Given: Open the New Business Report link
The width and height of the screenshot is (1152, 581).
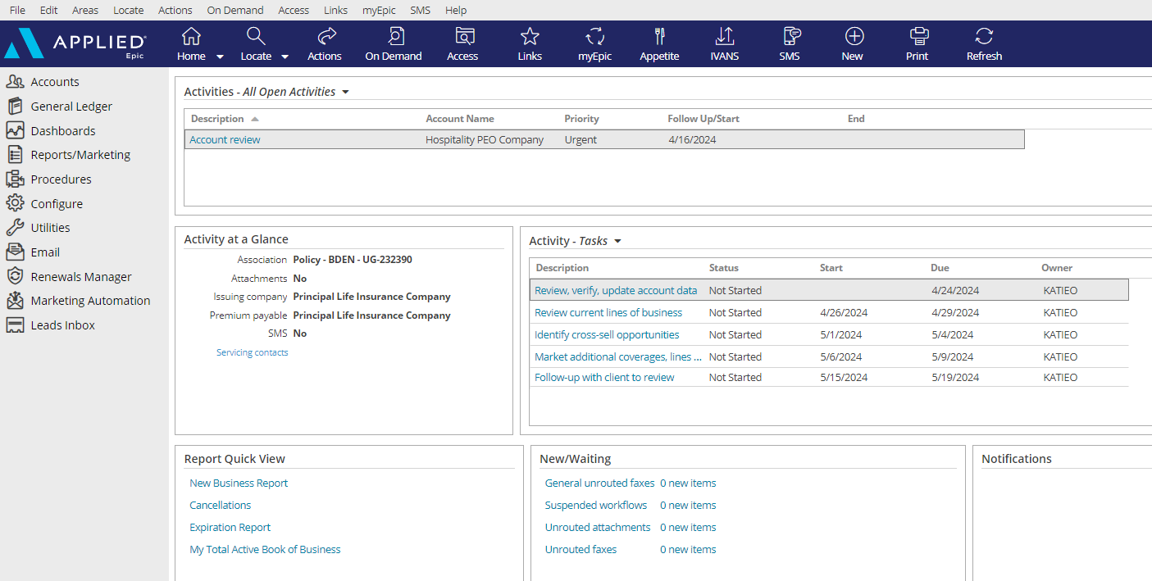Looking at the screenshot, I should [239, 483].
